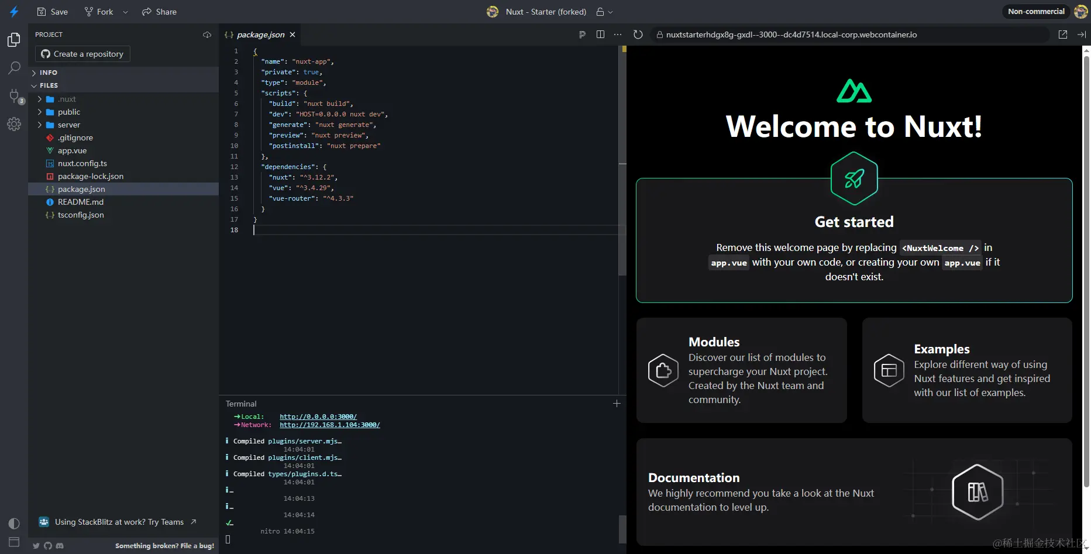1091x554 pixels.
Task: Open the user avatar menu
Action: point(1080,12)
